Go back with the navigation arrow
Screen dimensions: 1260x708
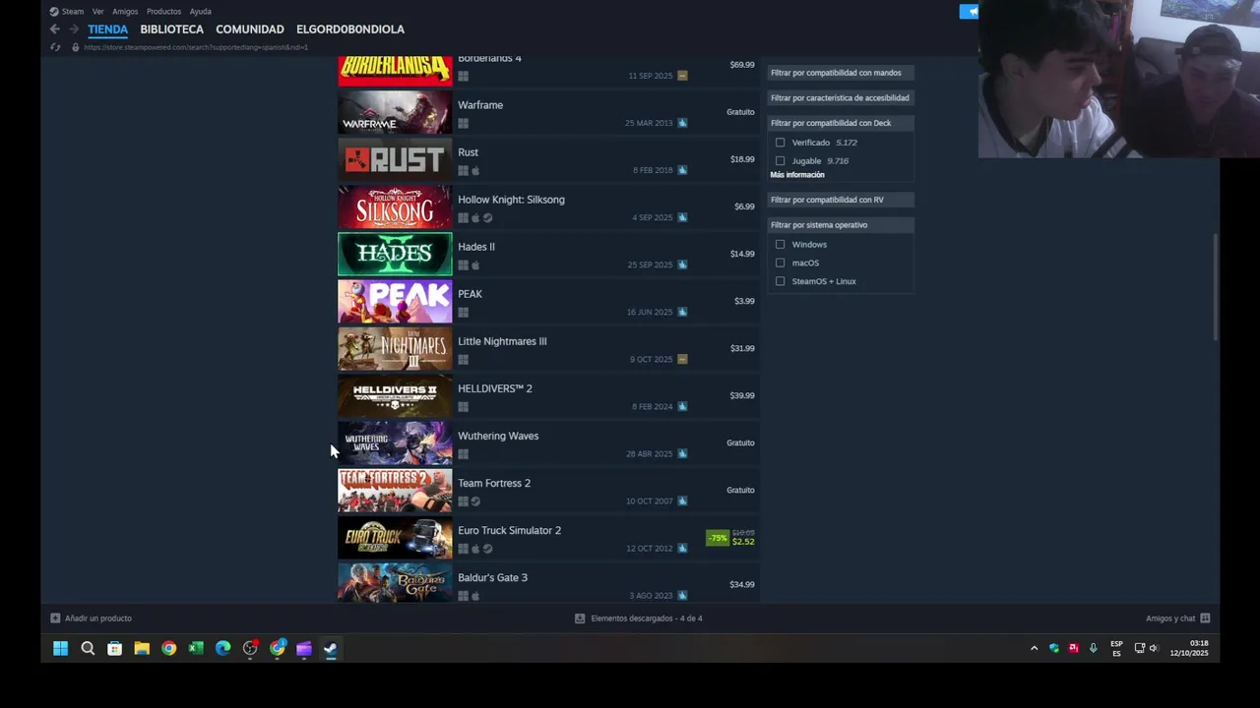click(x=55, y=29)
